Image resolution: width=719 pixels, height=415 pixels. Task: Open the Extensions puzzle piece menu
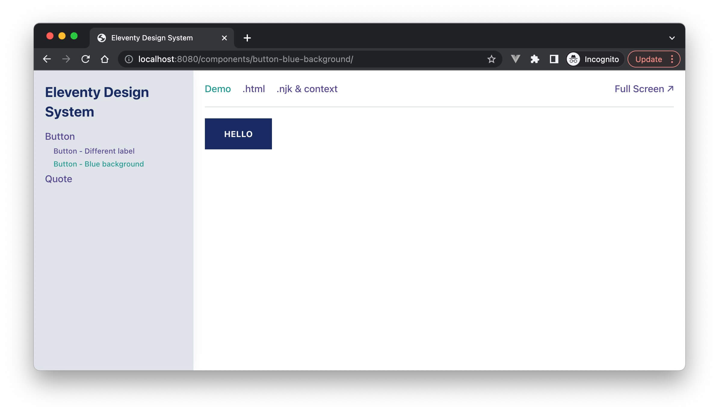535,59
